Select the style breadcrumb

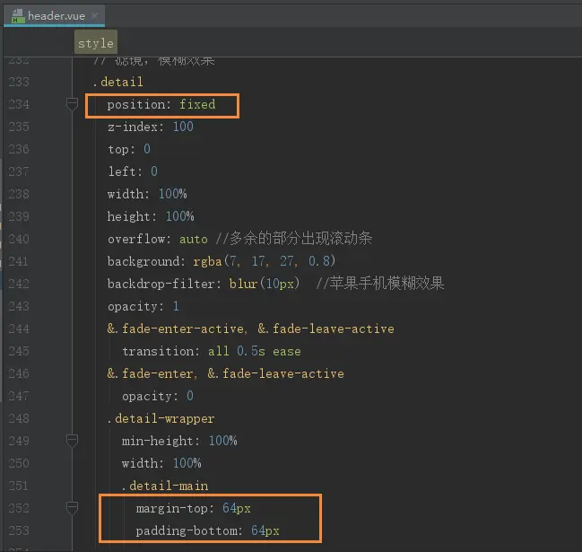coord(96,43)
